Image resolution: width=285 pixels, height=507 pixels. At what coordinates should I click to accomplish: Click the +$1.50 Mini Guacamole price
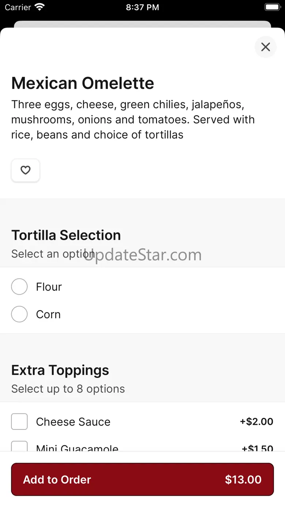pos(257,448)
